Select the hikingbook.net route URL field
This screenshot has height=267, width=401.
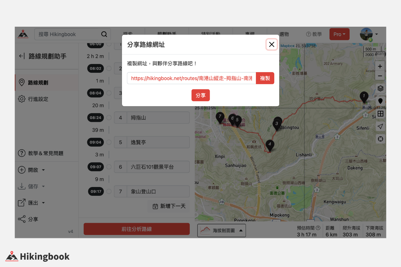tap(191, 78)
